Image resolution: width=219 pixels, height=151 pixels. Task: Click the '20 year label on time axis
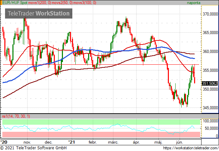click(x=4, y=142)
